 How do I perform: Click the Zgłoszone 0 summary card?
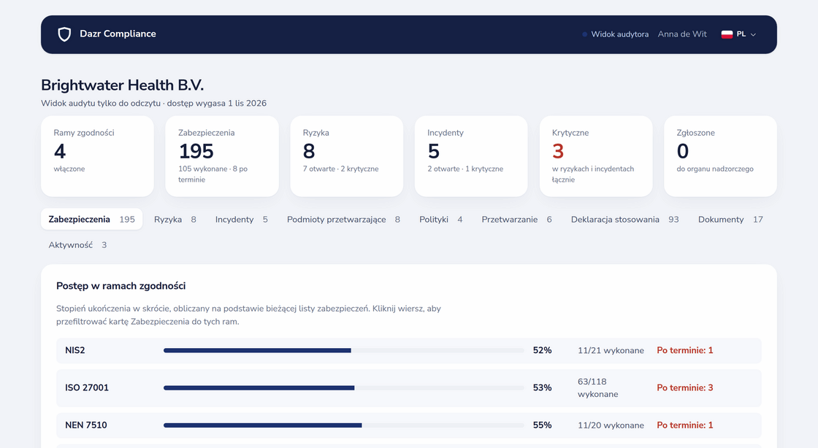pos(720,156)
